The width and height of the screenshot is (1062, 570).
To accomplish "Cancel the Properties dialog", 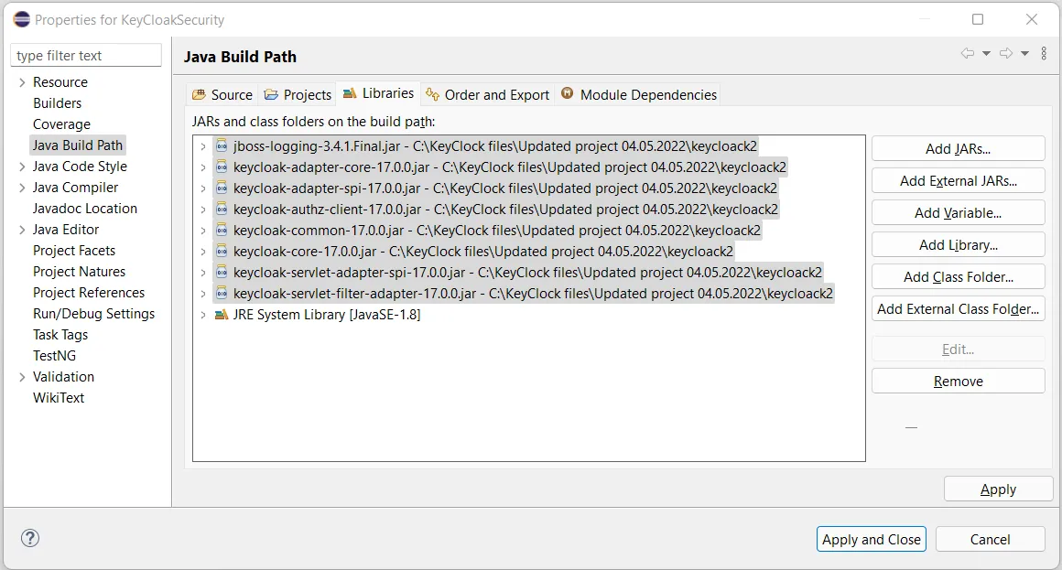I will [x=990, y=539].
